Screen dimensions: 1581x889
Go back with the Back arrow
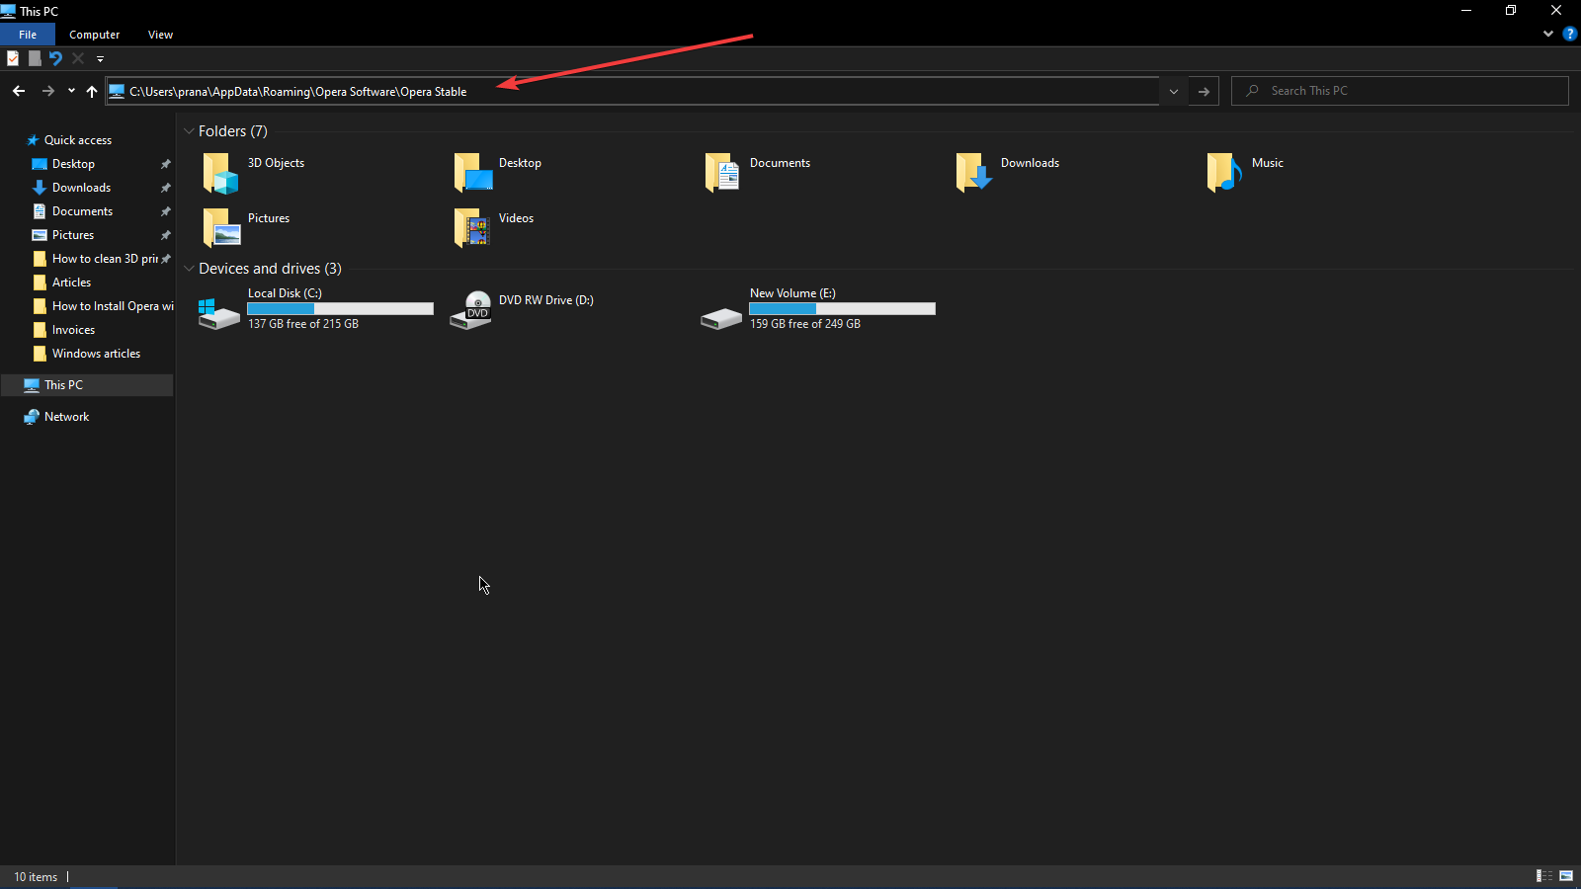click(19, 91)
